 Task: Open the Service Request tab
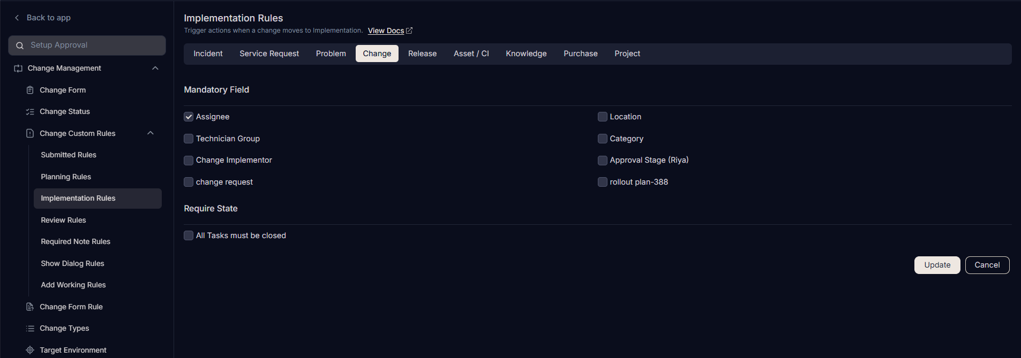pos(269,54)
